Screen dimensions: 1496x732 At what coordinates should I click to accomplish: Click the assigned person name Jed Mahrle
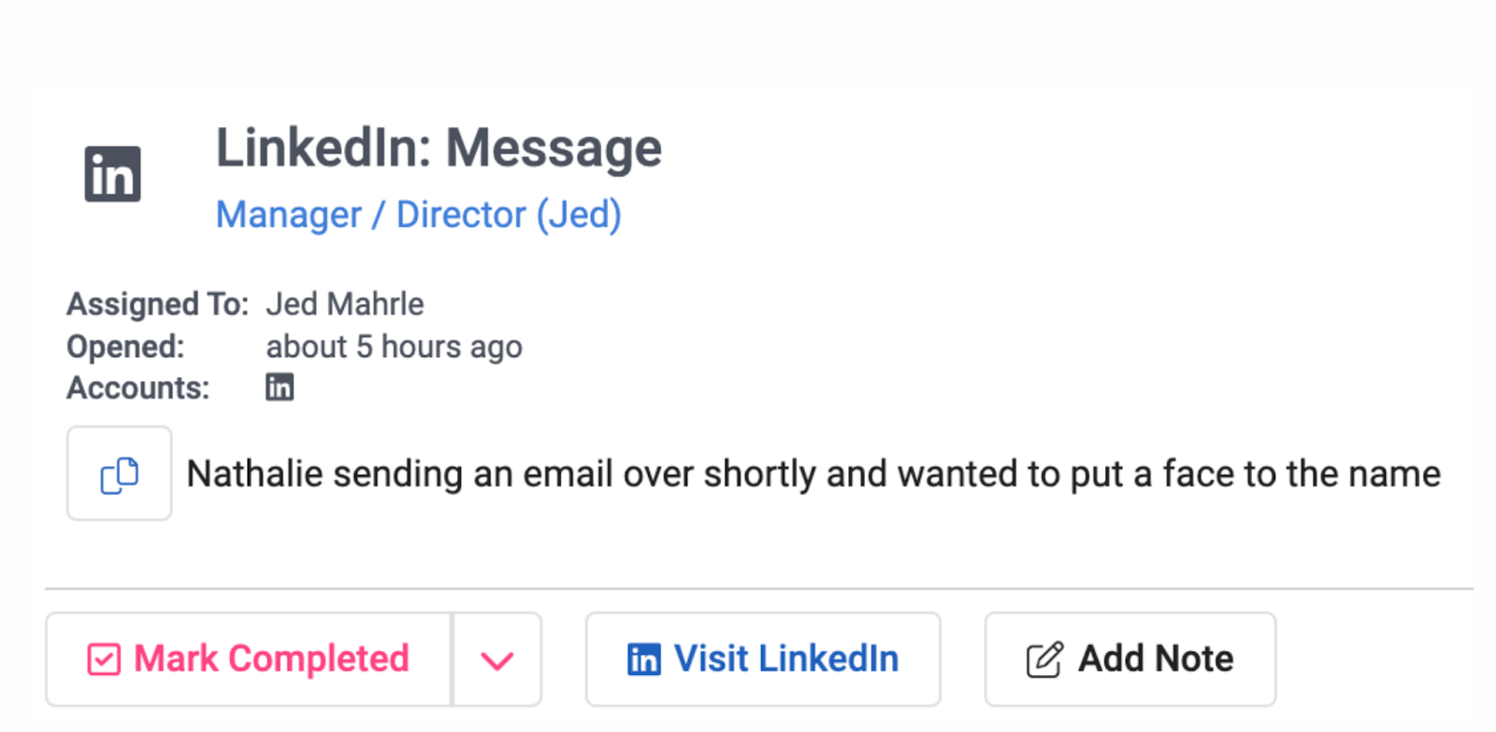[344, 303]
